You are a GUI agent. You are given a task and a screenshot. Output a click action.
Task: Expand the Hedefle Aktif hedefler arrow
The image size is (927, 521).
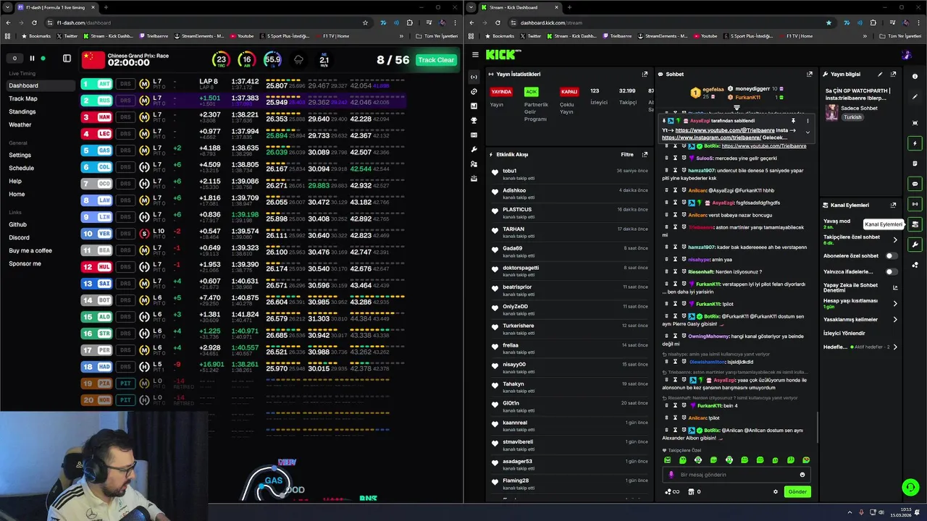tap(895, 347)
